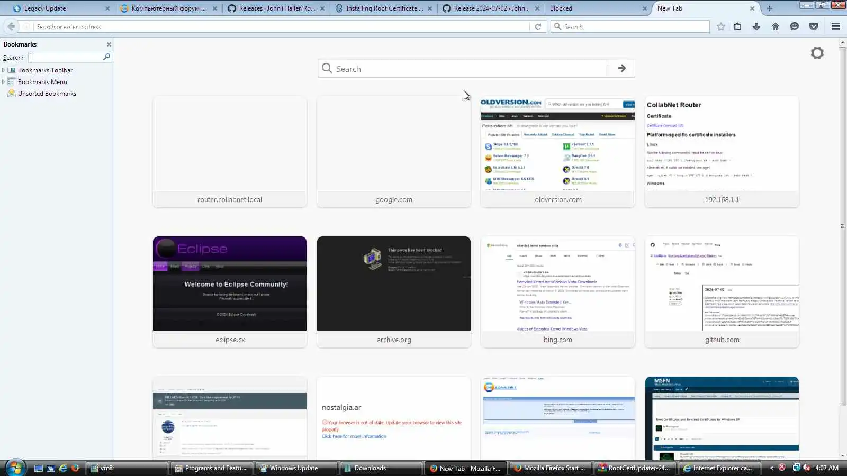Click the magnifier icon in toolbar search box
The image size is (847, 476).
pos(557,26)
